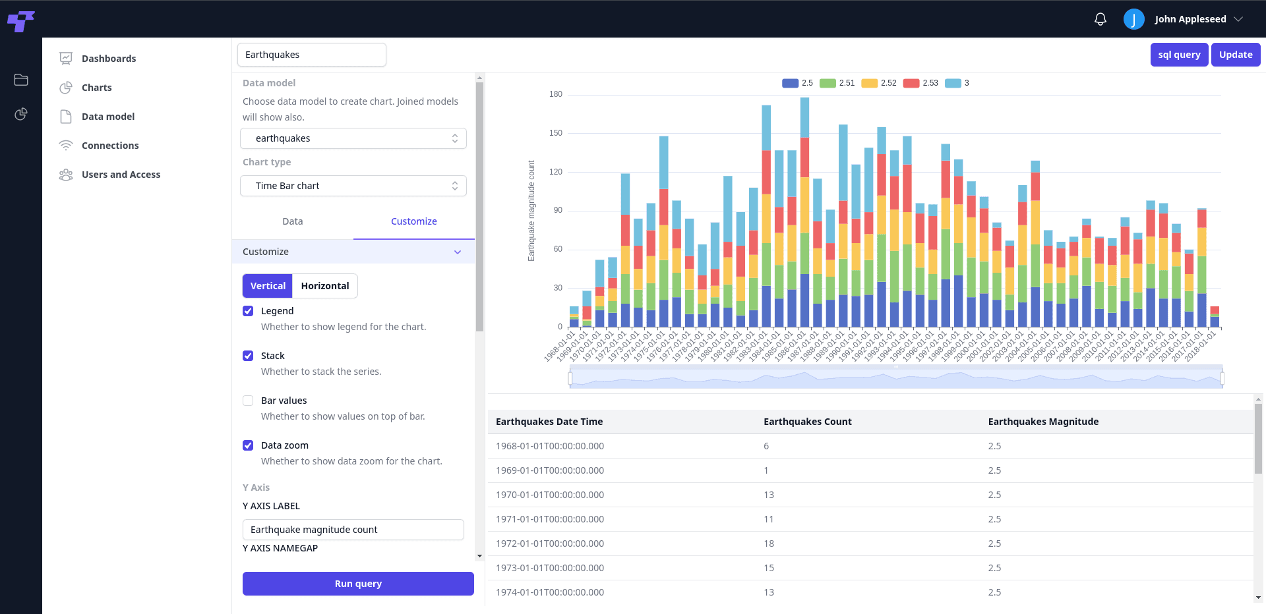Enable the Bar values checkbox

(x=248, y=401)
